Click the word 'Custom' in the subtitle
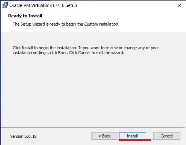 91,24
